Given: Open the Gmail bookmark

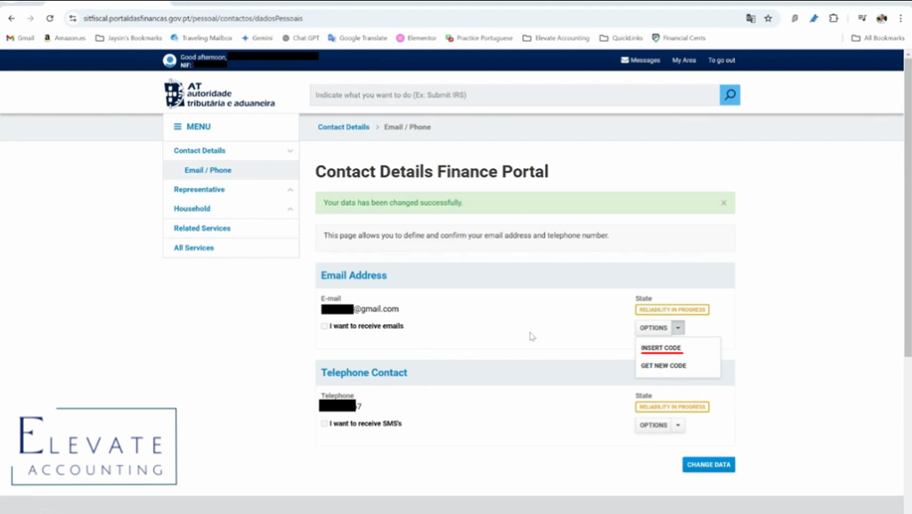Looking at the screenshot, I should click(x=20, y=38).
